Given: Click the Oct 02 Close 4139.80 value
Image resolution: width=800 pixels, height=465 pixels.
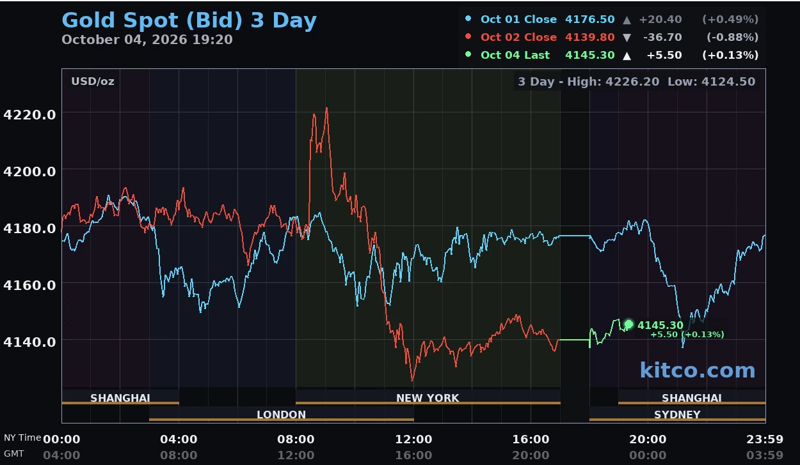Looking at the screenshot, I should point(589,37).
